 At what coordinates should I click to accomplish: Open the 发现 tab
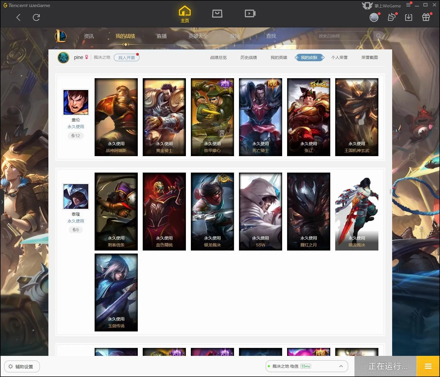[234, 36]
